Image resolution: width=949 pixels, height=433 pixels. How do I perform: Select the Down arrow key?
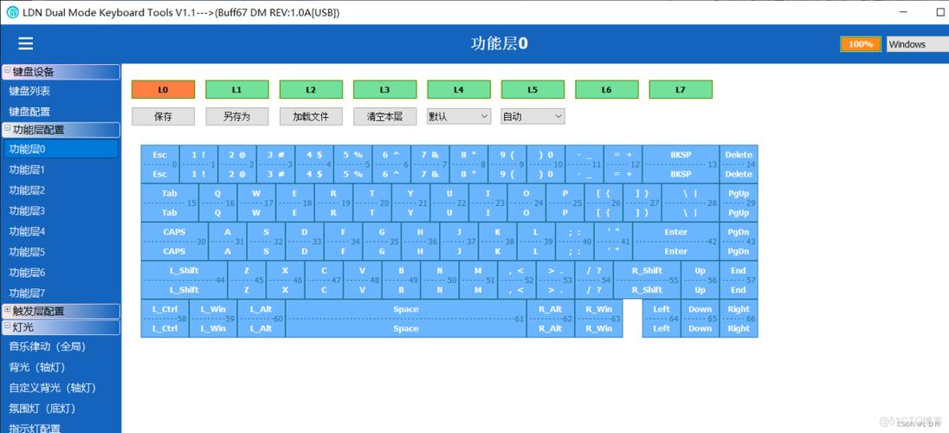point(700,319)
